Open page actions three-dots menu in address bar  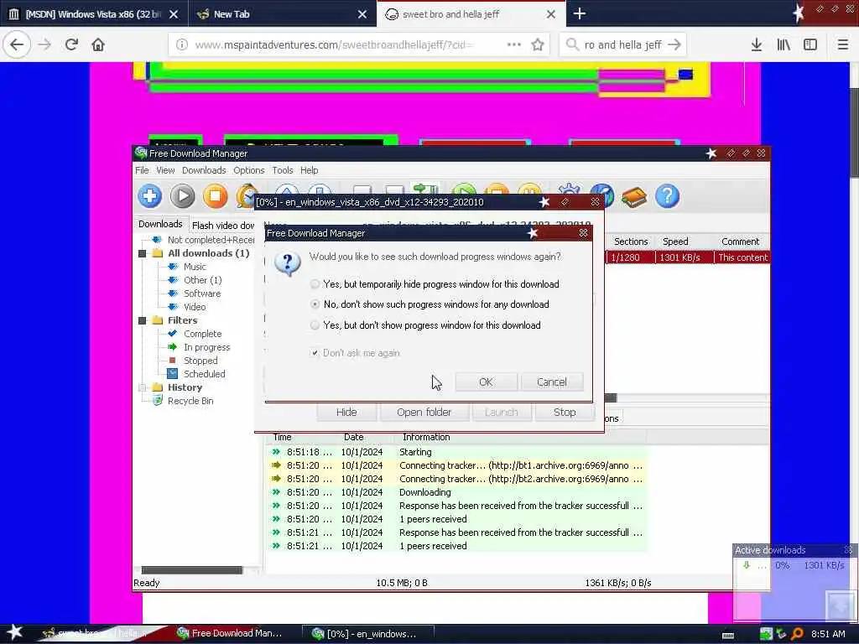(514, 44)
